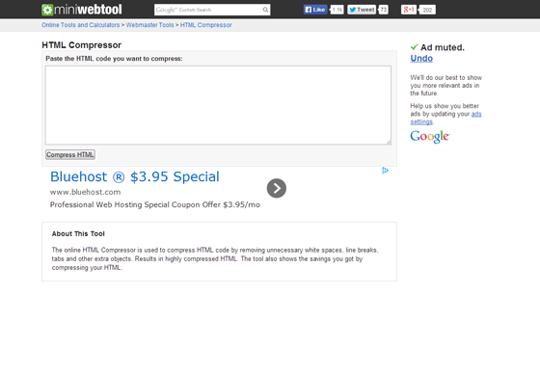
Task: Click the miniwebtool logo
Action: (x=82, y=10)
